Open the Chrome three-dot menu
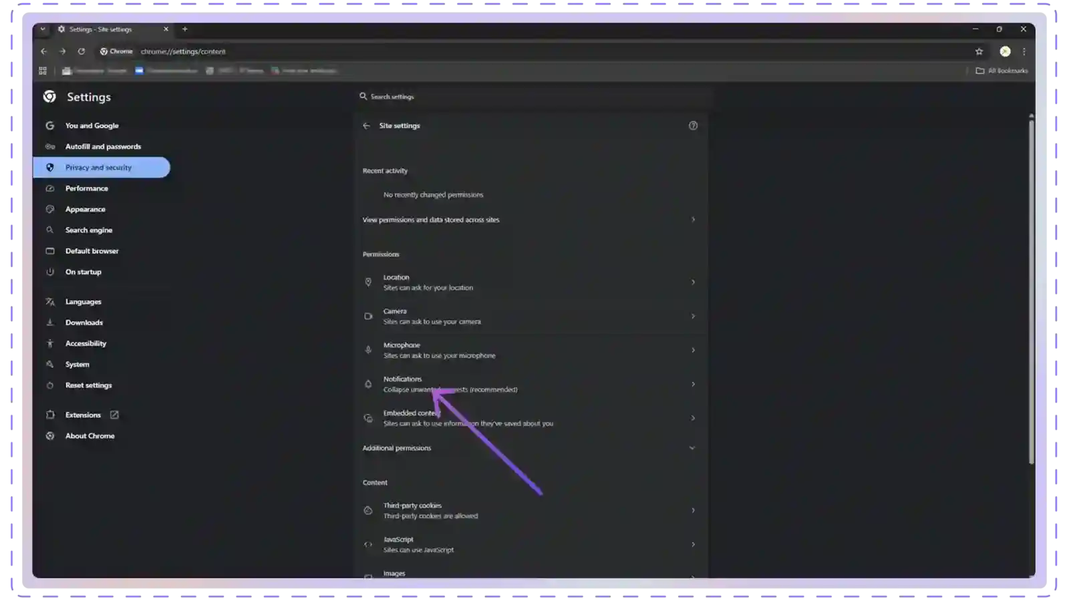1069x601 pixels. (1024, 51)
